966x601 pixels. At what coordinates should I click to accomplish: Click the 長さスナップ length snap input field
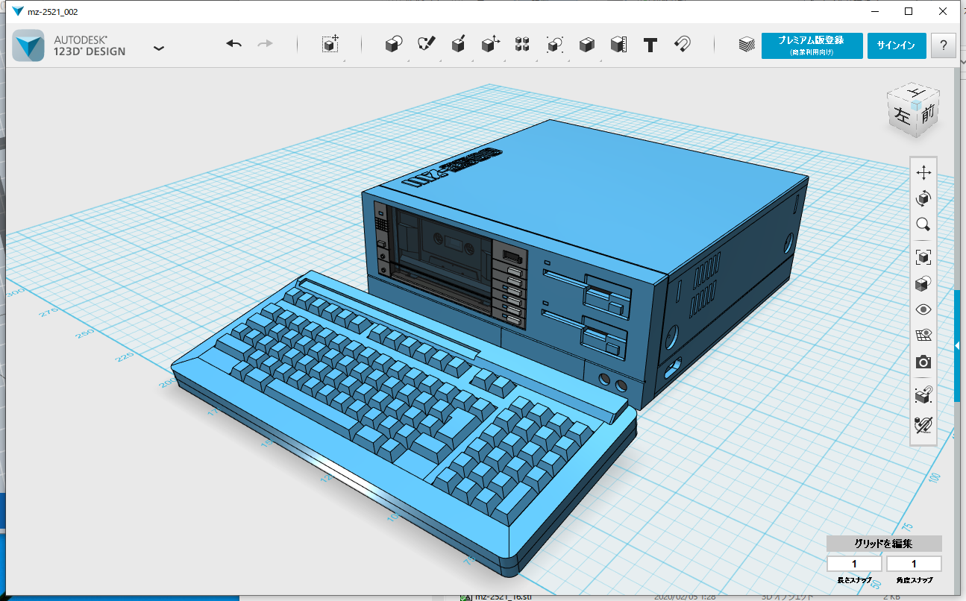[853, 563]
